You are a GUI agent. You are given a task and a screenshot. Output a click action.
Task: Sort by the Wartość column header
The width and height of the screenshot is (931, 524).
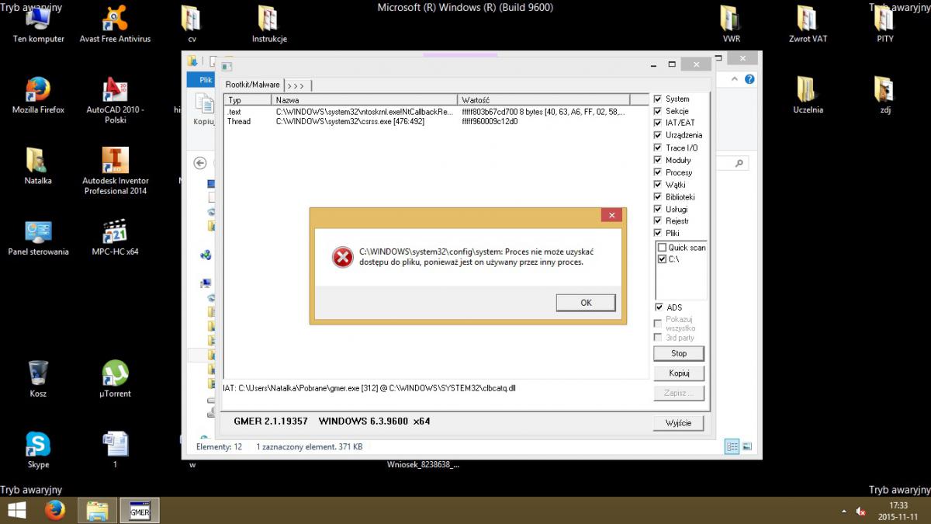(x=543, y=100)
